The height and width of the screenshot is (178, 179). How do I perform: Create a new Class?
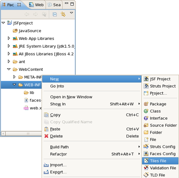(x=160, y=111)
